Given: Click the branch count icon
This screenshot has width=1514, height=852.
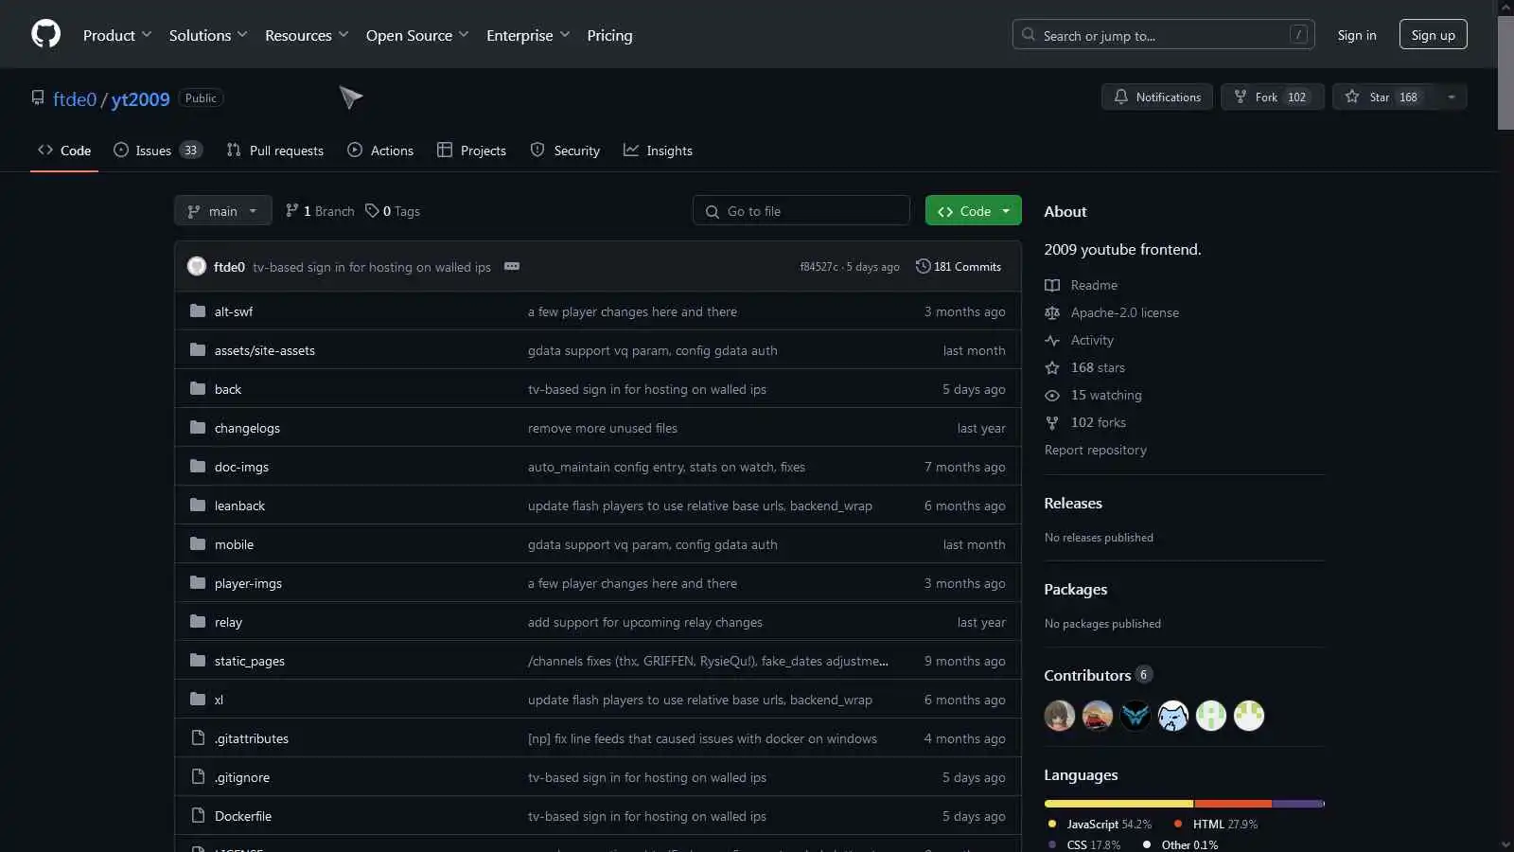Looking at the screenshot, I should 292,211.
